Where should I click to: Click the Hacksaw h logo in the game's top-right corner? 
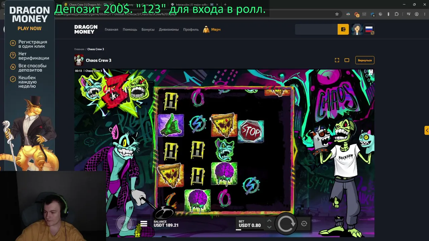370,72
